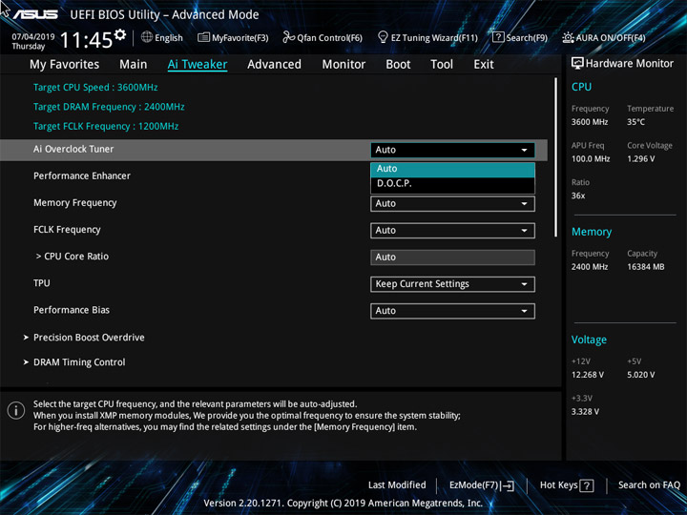Click Search on FAQ link
This screenshot has width=687, height=515.
point(649,484)
